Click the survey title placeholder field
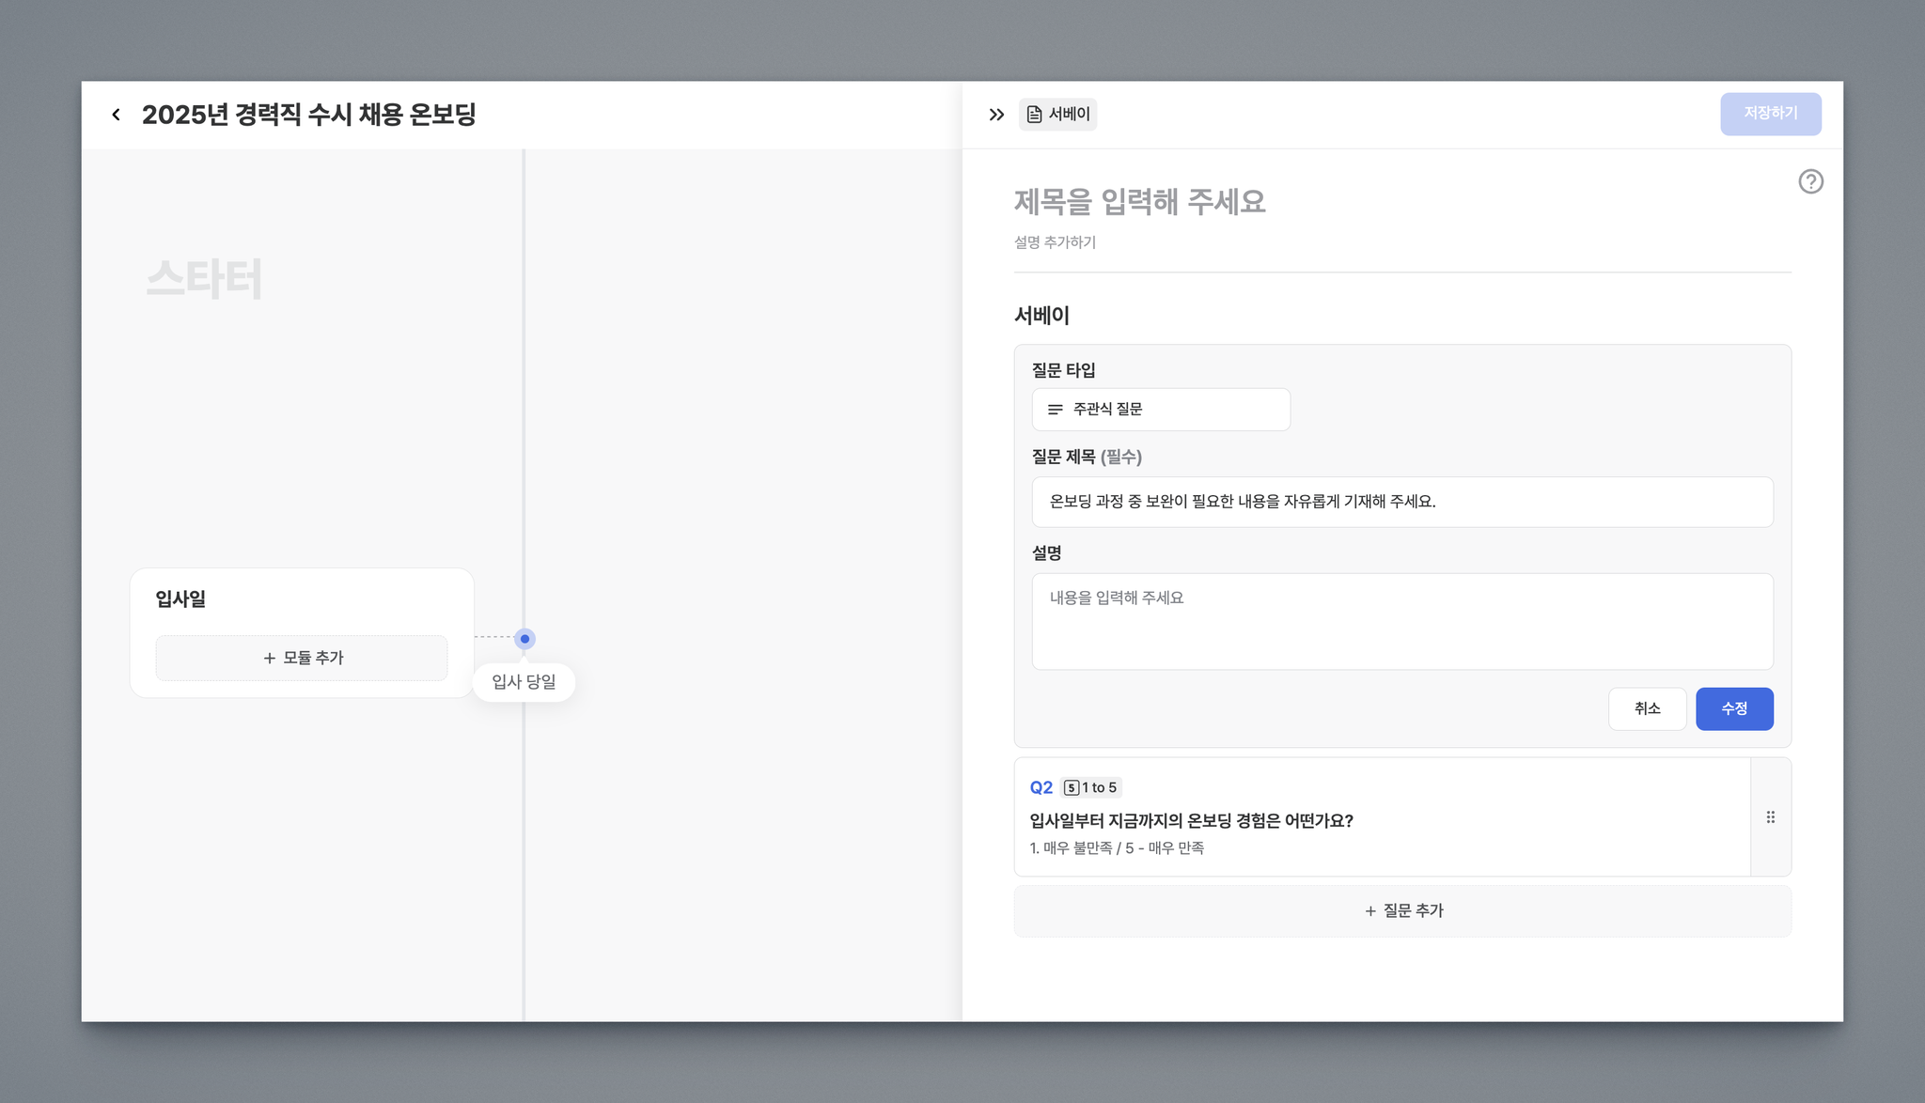 [x=1139, y=202]
